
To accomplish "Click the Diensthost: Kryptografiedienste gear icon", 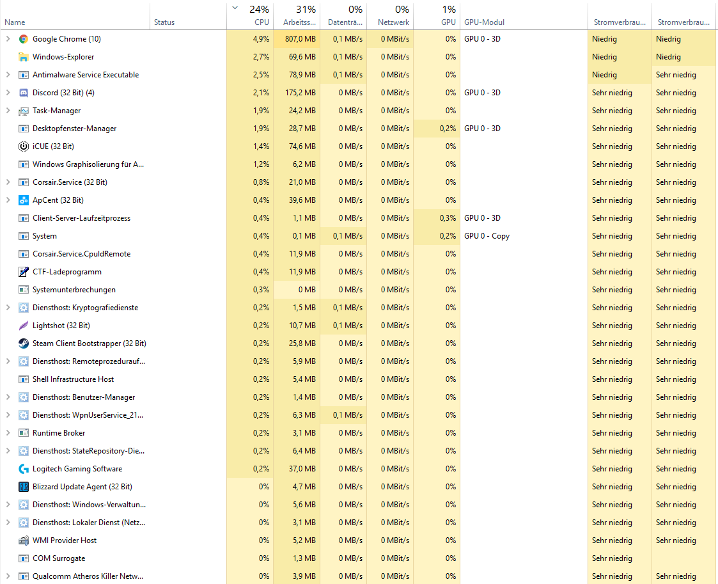I will tap(24, 308).
